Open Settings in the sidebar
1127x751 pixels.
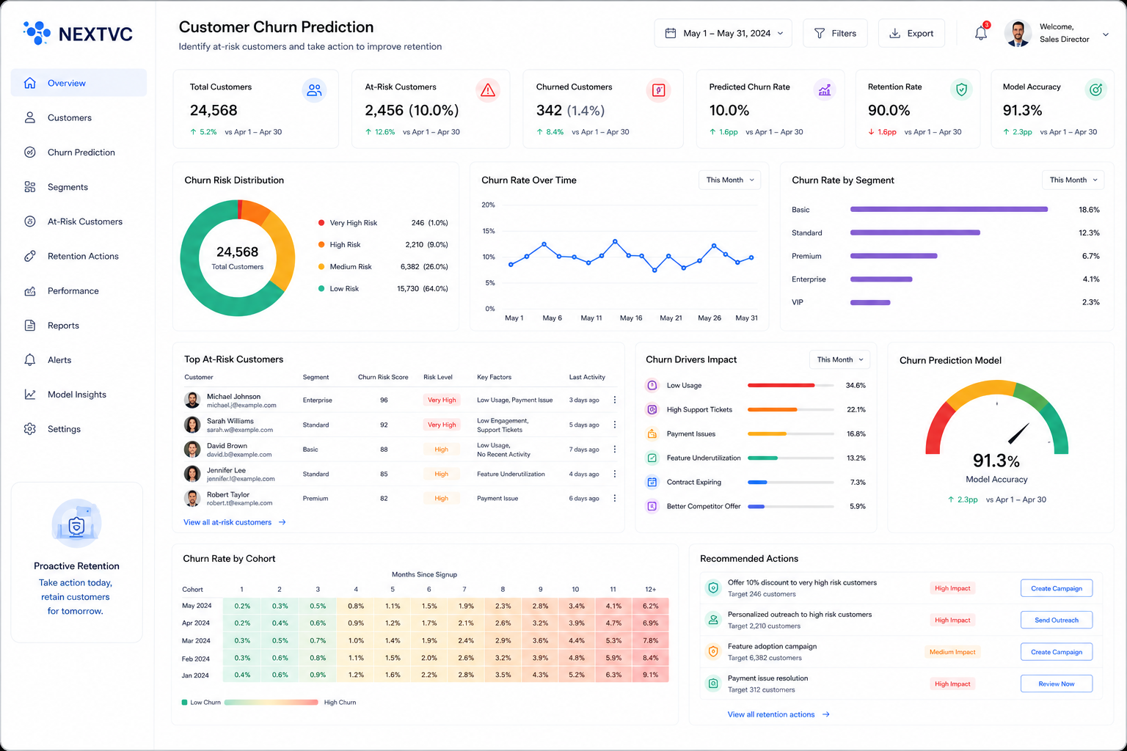(x=79, y=429)
